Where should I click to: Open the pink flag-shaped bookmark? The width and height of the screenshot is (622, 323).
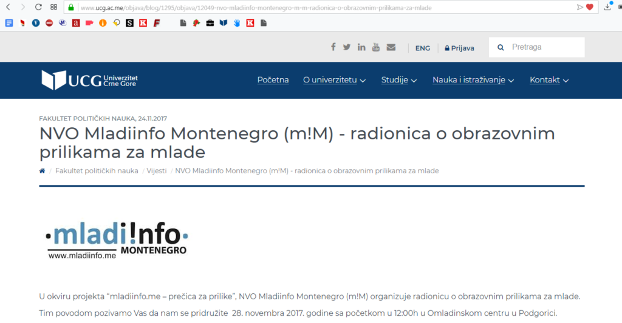pyautogui.click(x=89, y=23)
